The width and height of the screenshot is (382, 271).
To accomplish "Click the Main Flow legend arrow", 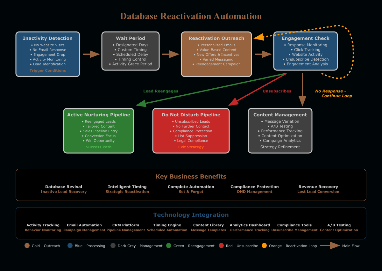I will click(330, 245).
